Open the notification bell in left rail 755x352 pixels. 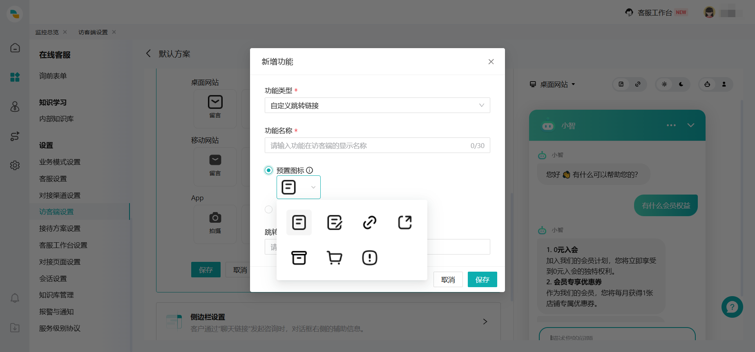[x=15, y=298]
